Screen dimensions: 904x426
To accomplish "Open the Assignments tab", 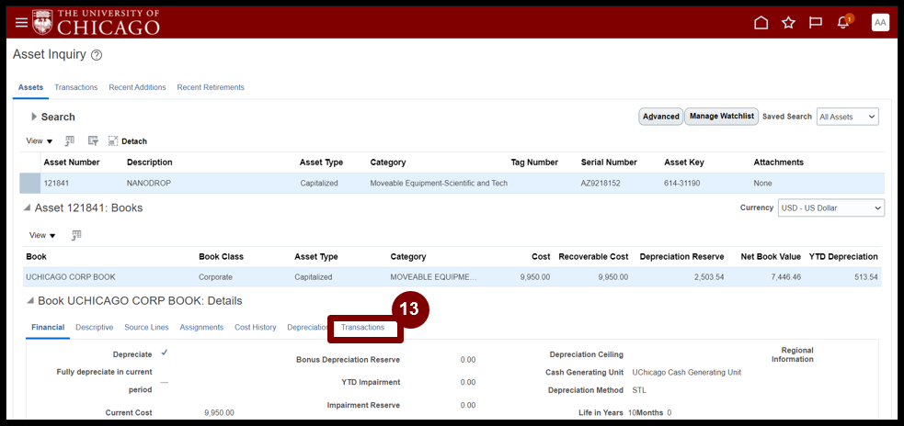I will 201,327.
